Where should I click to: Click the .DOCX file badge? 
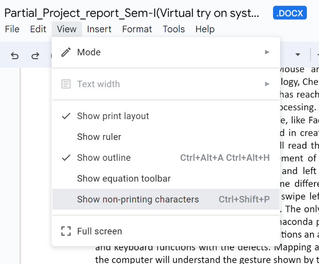coord(289,13)
